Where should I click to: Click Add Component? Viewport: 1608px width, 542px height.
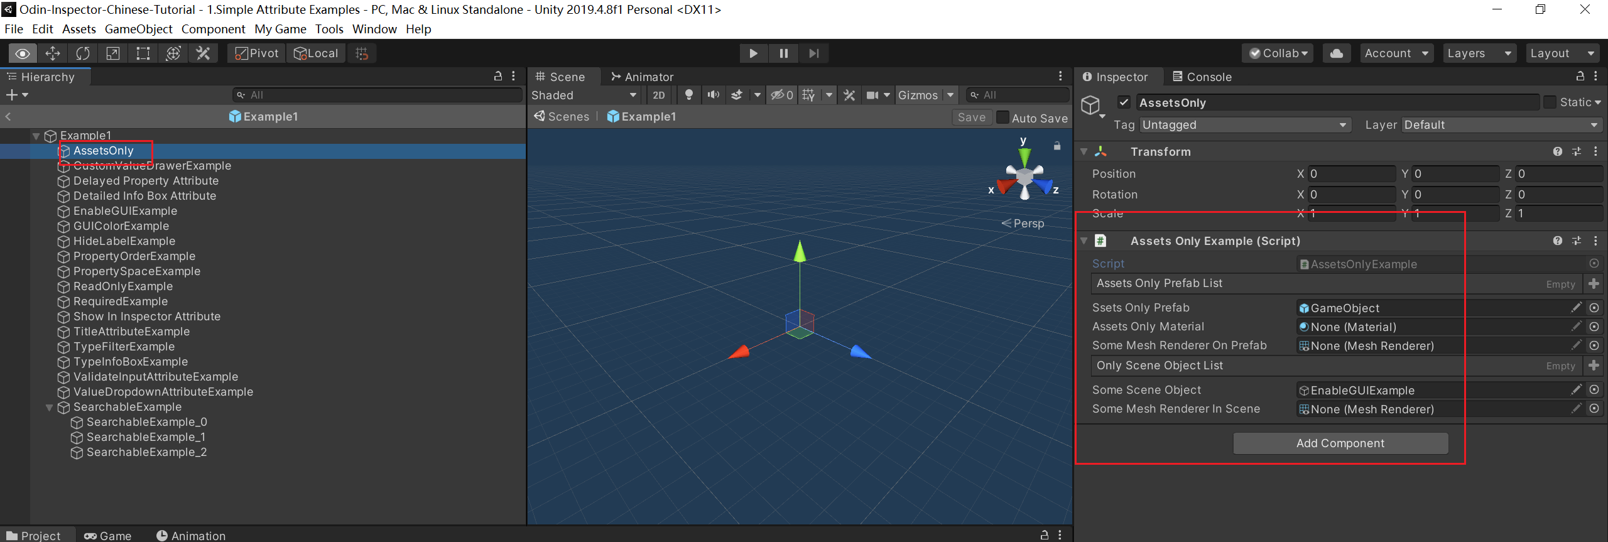(x=1340, y=443)
